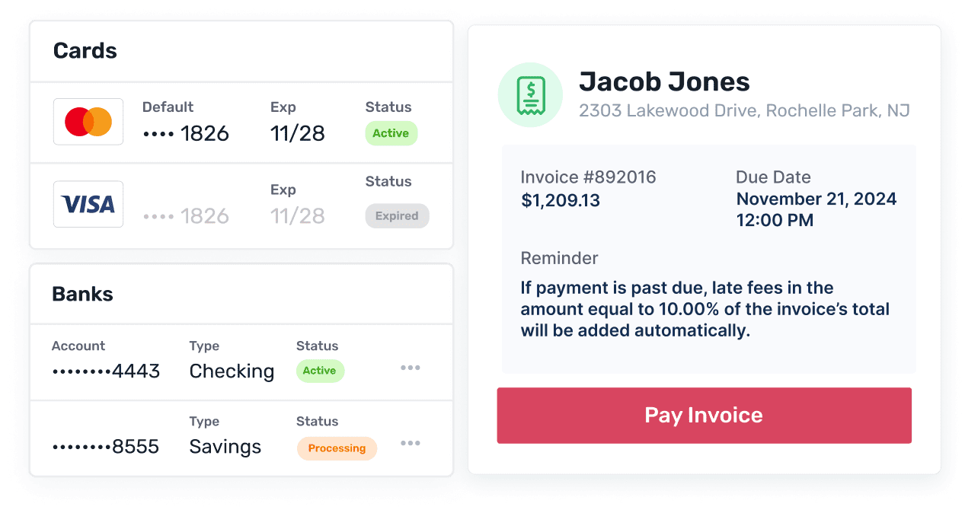
Task: Open options menu for checking account 4443
Action: click(411, 368)
